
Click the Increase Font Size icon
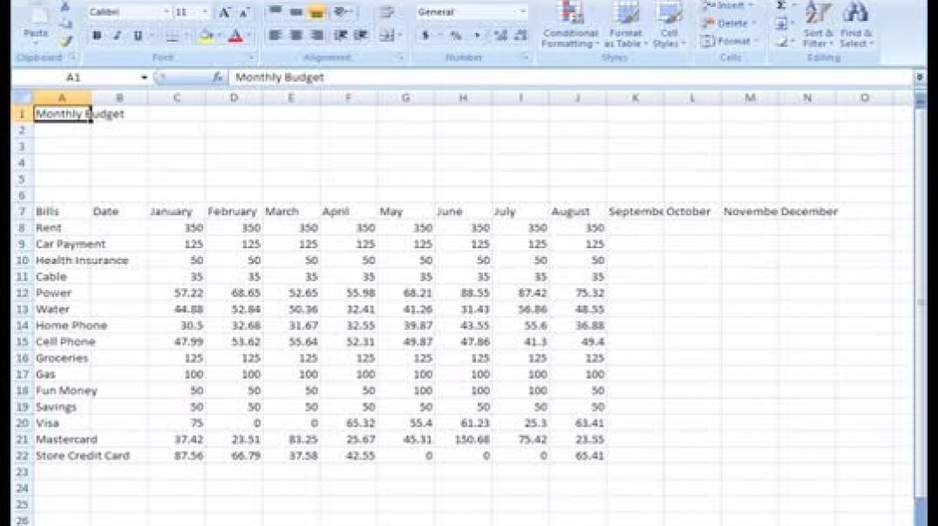(224, 12)
